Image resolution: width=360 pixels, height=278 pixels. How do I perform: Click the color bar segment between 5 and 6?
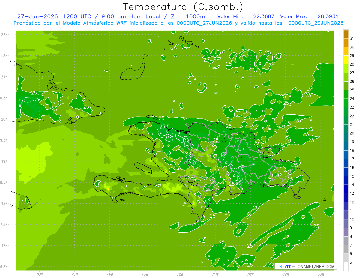[x=346, y=258]
